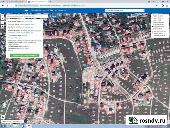The height and width of the screenshot is (128, 170).
Task: Expand the 'Кратко' details toggle link
Action: tap(11, 50)
